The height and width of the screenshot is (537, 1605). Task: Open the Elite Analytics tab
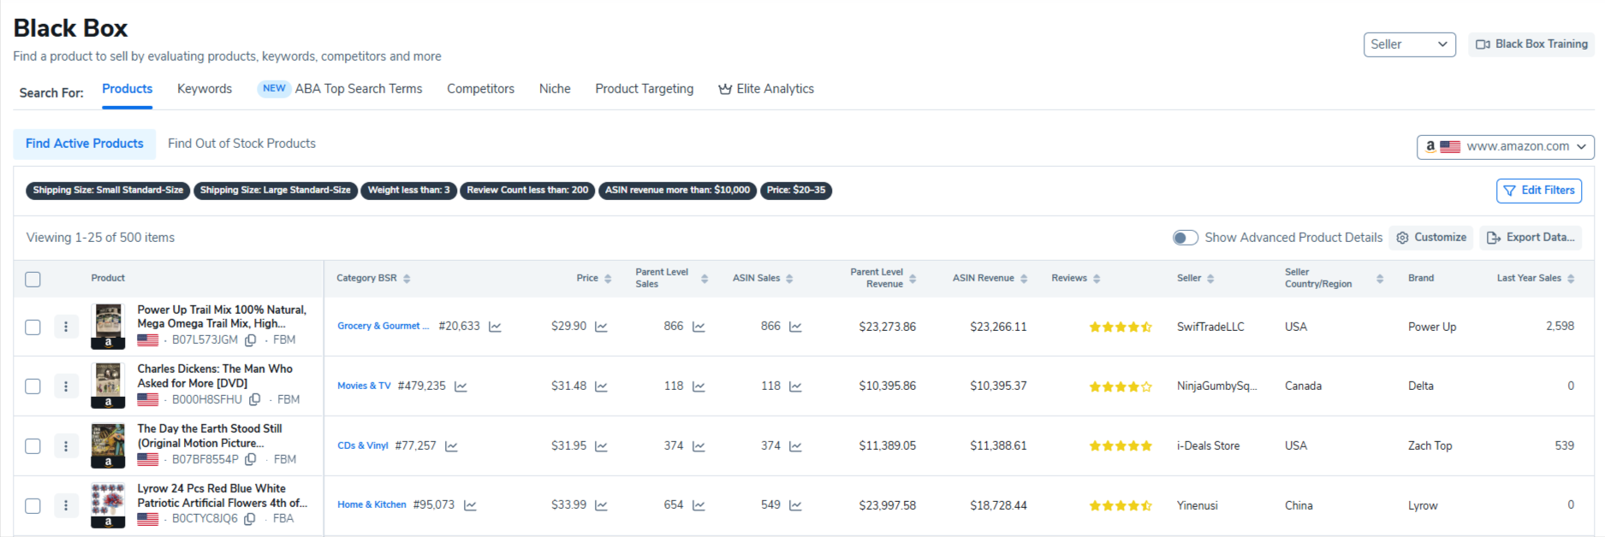(766, 89)
